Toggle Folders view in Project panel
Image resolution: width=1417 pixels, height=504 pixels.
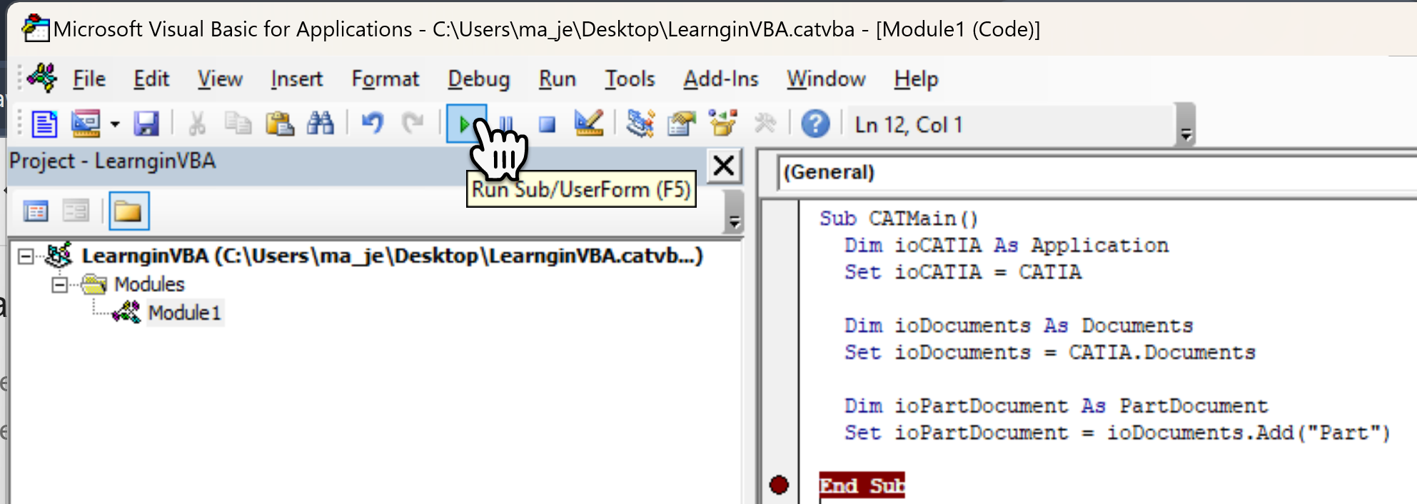[128, 211]
